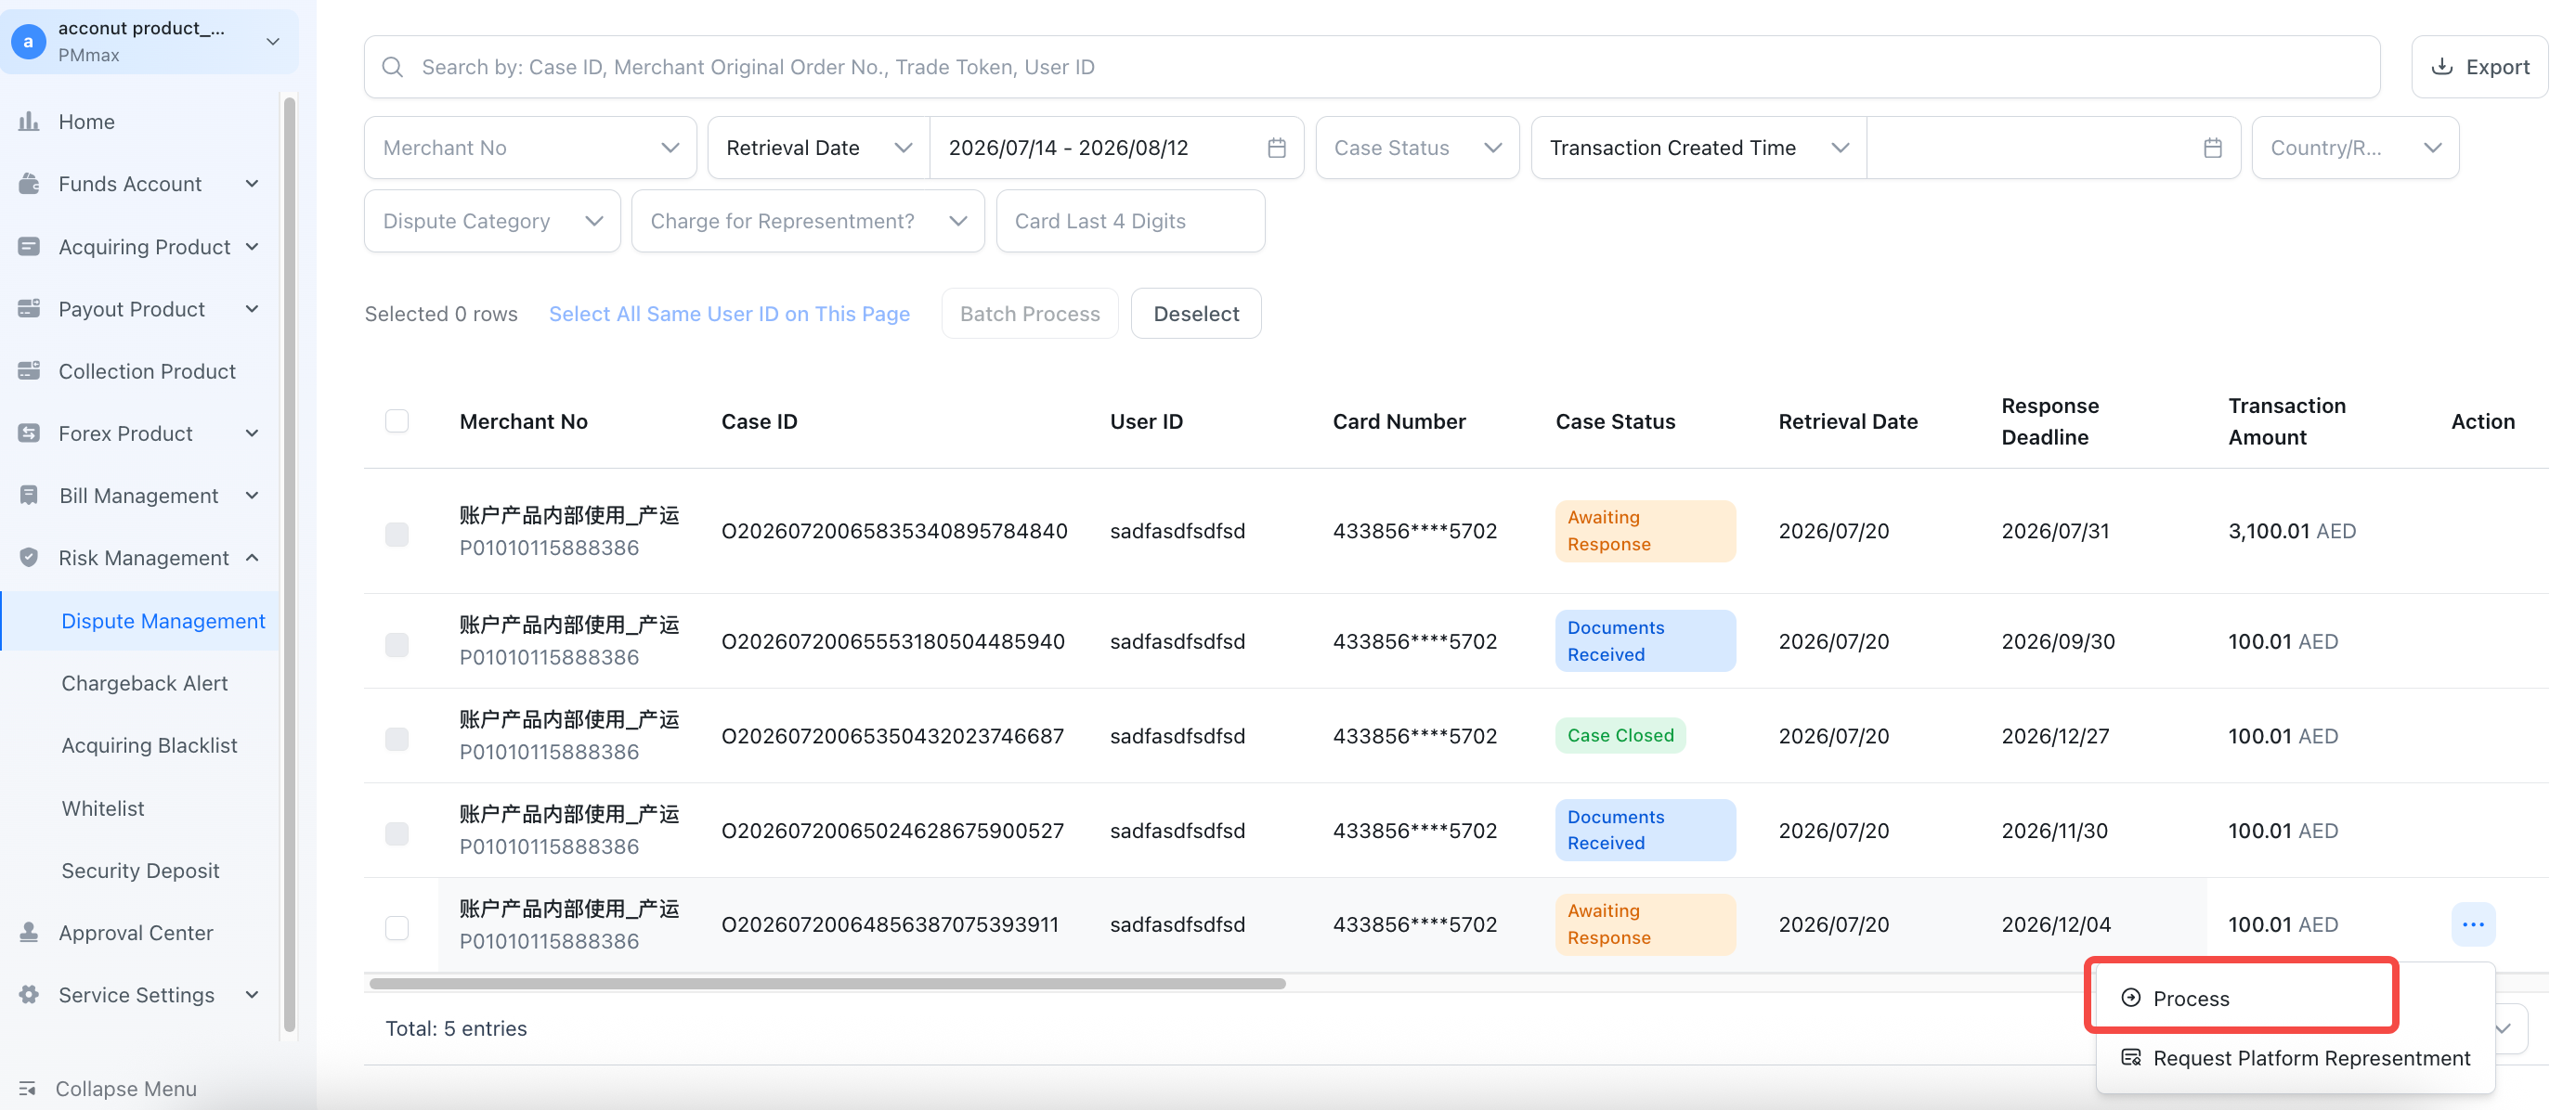Screen dimensions: 2576x1110
Task: Click the table horizontal scrollbar
Action: (x=827, y=983)
